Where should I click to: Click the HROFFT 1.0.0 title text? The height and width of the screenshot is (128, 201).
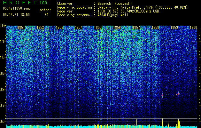[25, 3]
